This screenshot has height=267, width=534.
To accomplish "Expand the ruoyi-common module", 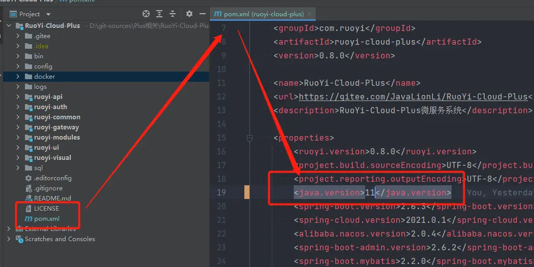I will (18, 117).
